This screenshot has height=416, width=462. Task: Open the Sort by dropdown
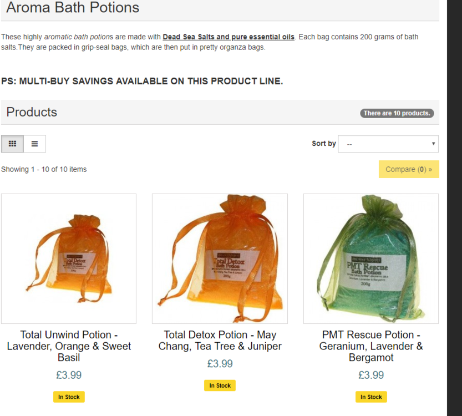[387, 144]
